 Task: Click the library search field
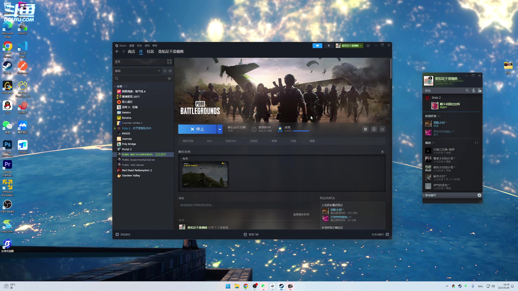[x=140, y=79]
